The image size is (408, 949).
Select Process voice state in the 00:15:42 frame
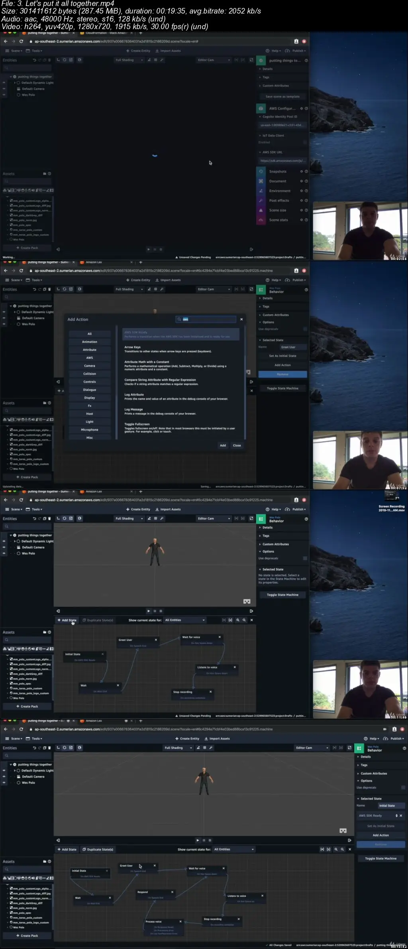point(164,927)
